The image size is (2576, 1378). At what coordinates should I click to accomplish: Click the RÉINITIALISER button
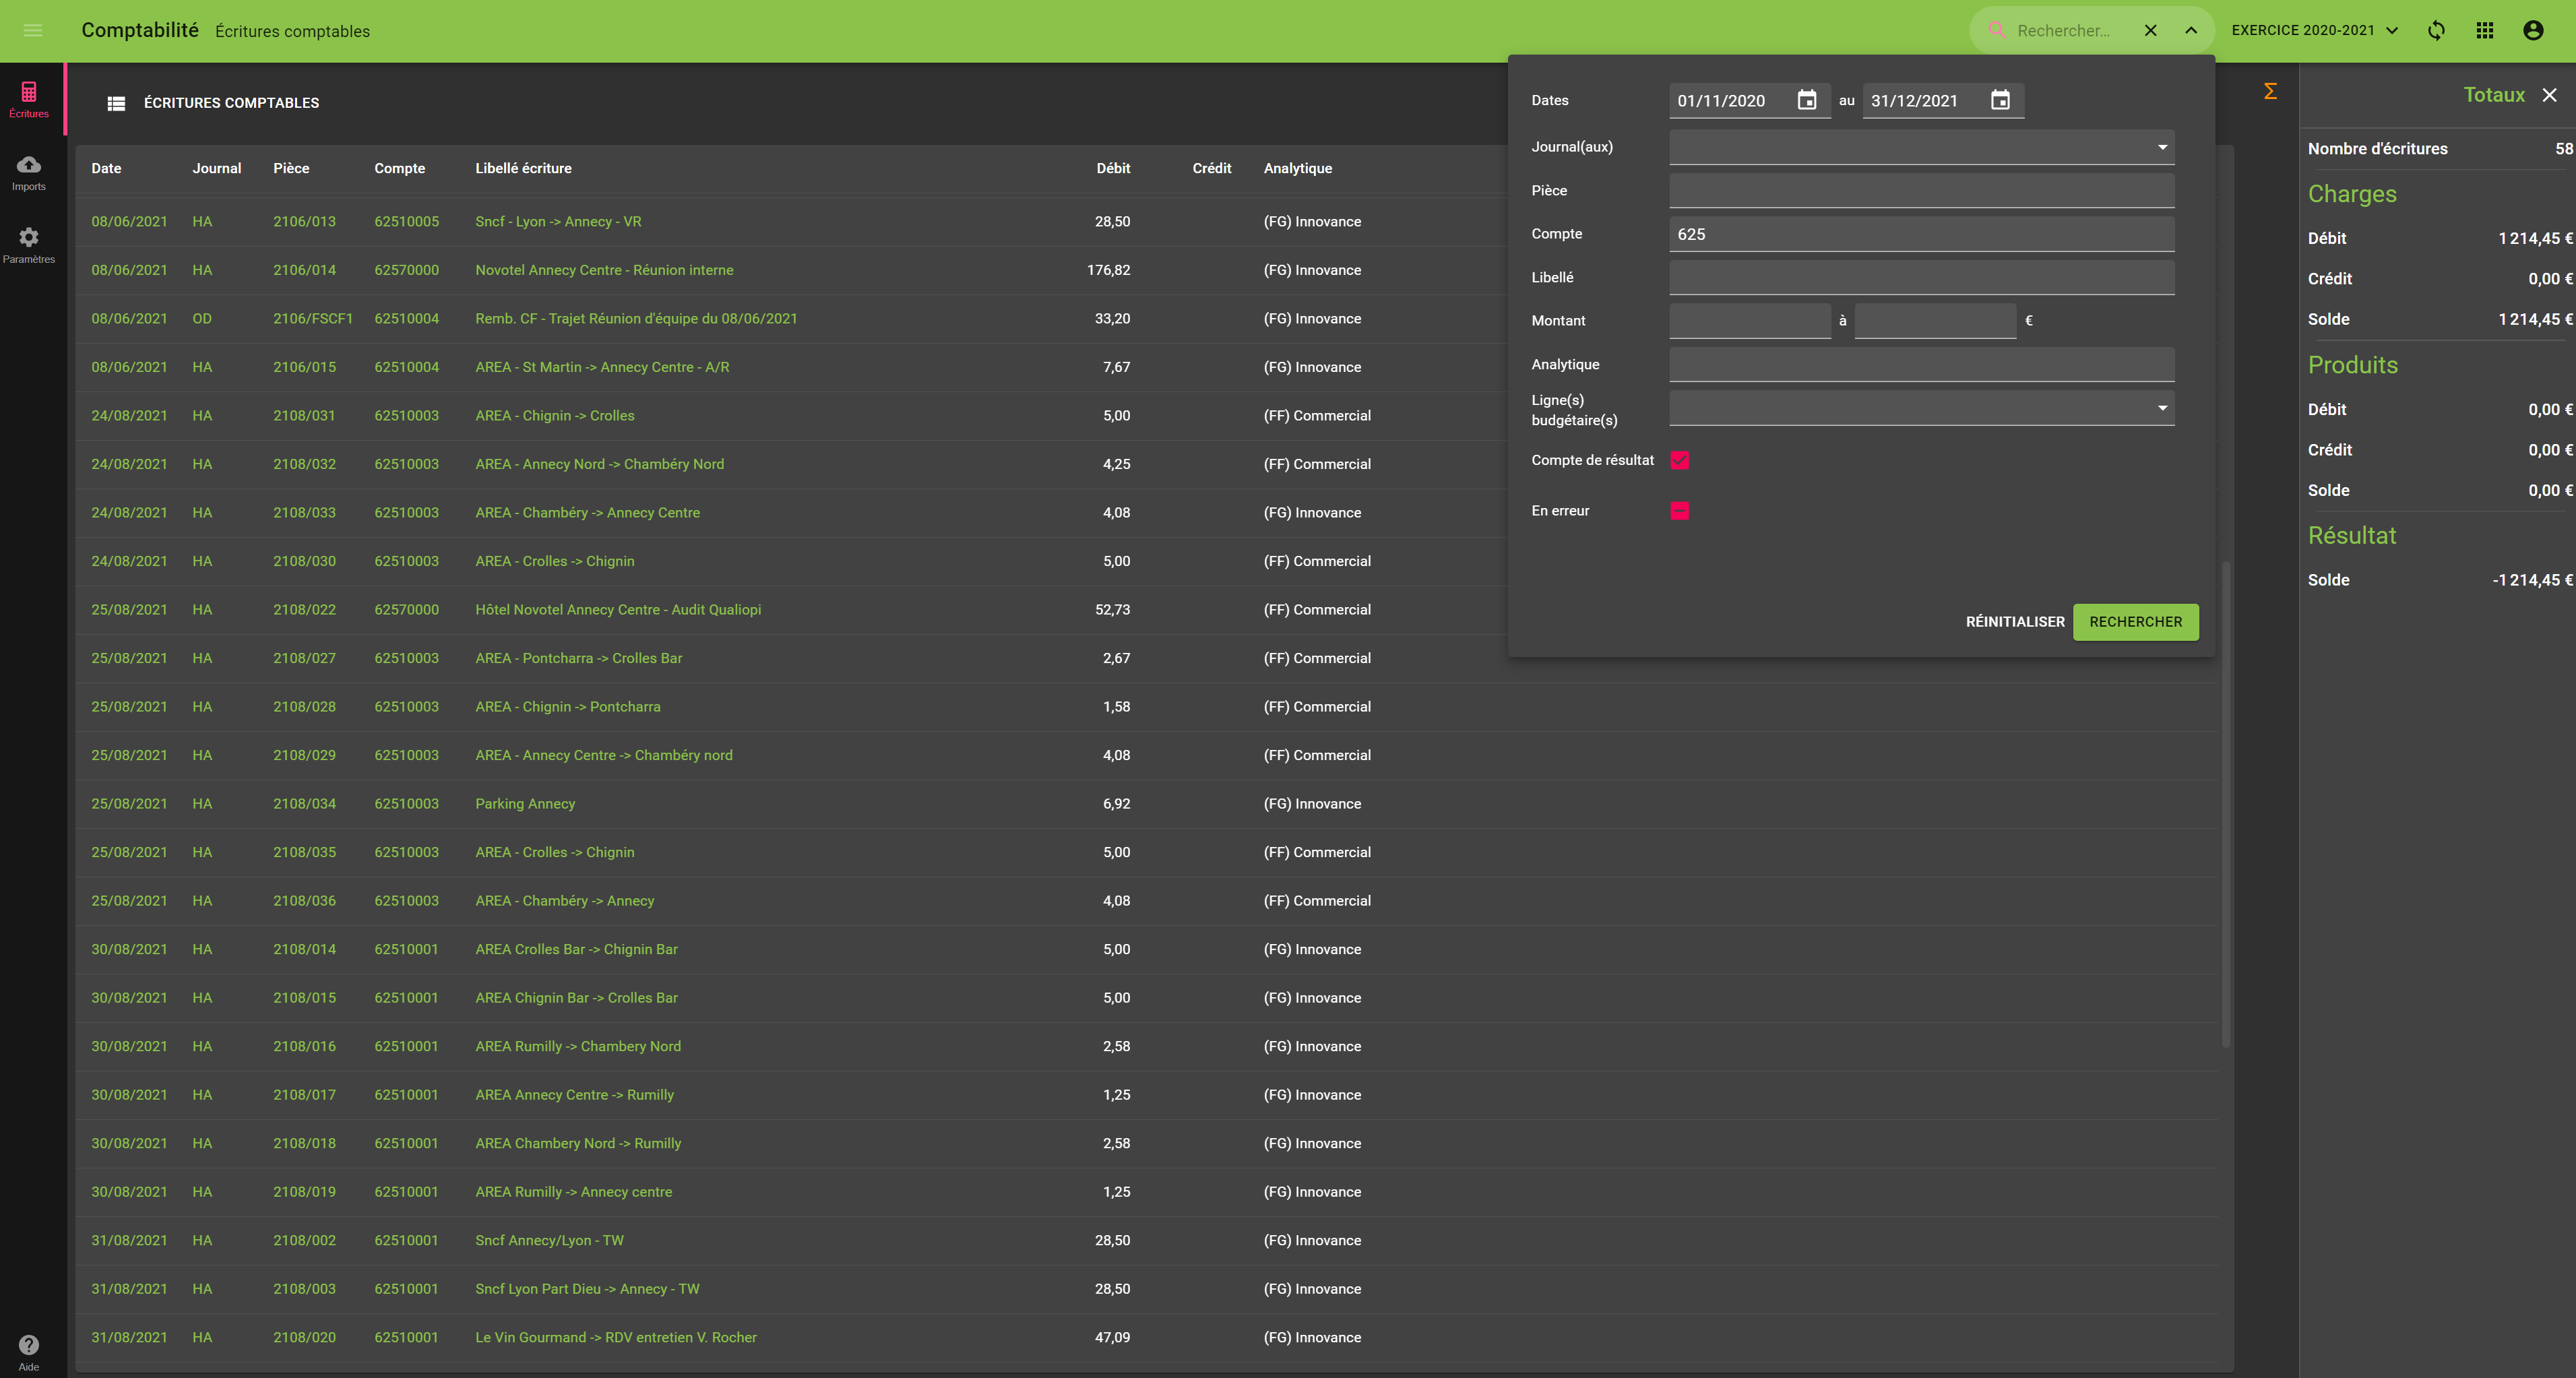[2014, 621]
